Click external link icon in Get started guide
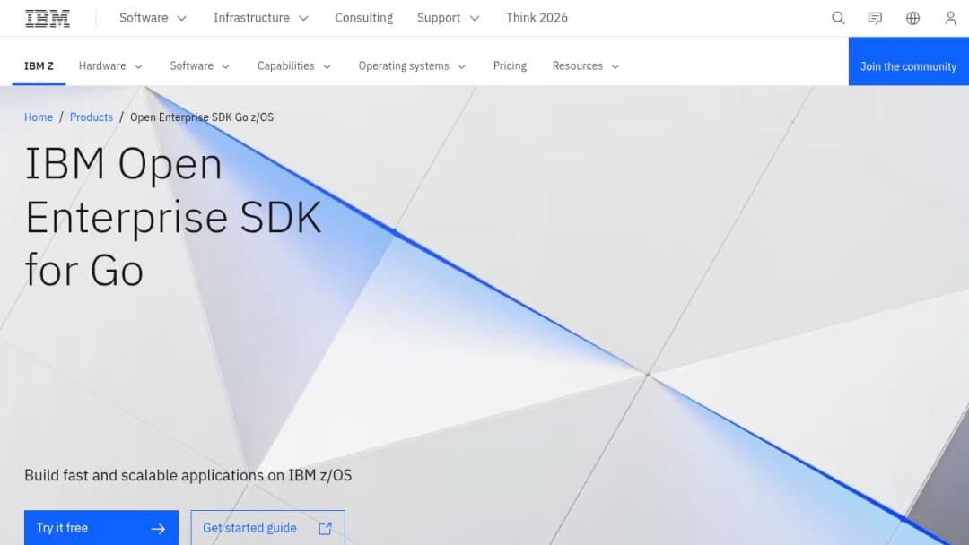 point(325,528)
